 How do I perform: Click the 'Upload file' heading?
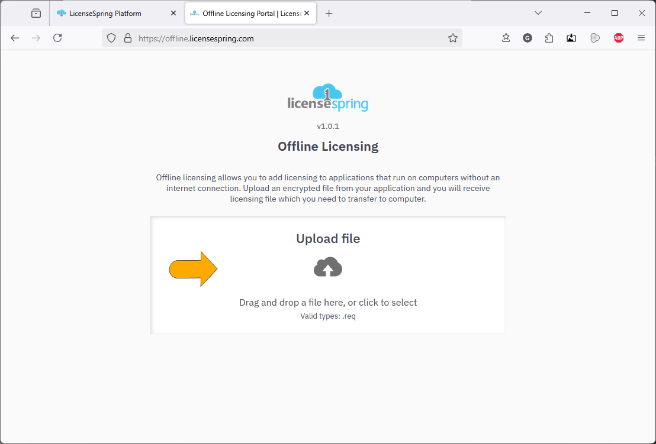coord(328,238)
